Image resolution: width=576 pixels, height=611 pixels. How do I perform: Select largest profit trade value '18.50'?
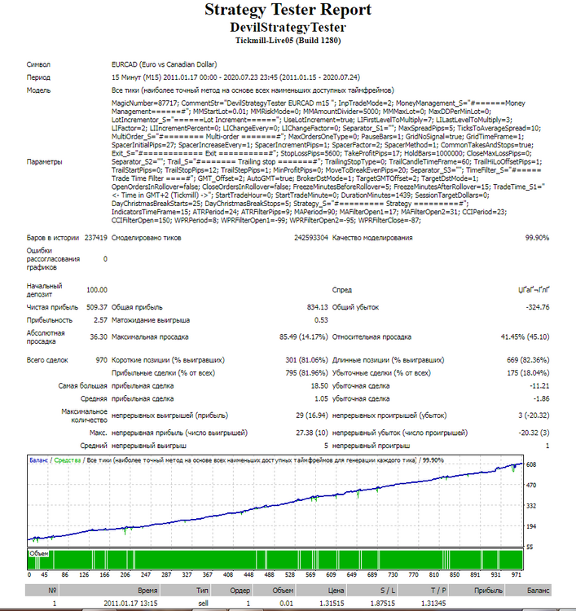319,386
